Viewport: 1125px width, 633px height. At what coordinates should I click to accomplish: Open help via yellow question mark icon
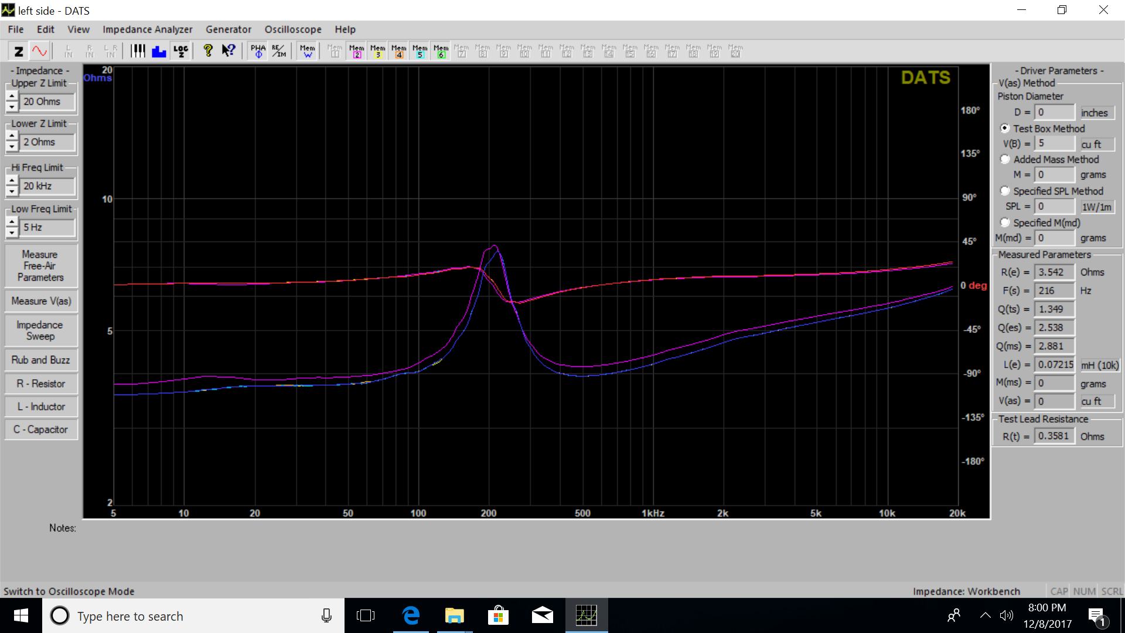(x=208, y=51)
